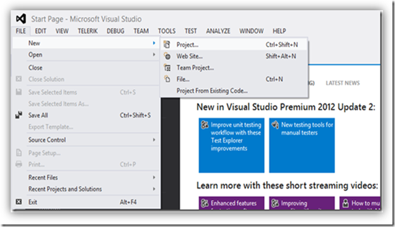This screenshot has height=227, width=395.
Task: Switch to the LATEST NEWS tab
Action: (343, 83)
